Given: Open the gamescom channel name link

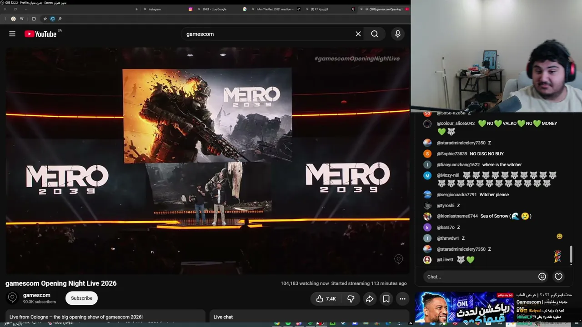Looking at the screenshot, I should coord(37,295).
